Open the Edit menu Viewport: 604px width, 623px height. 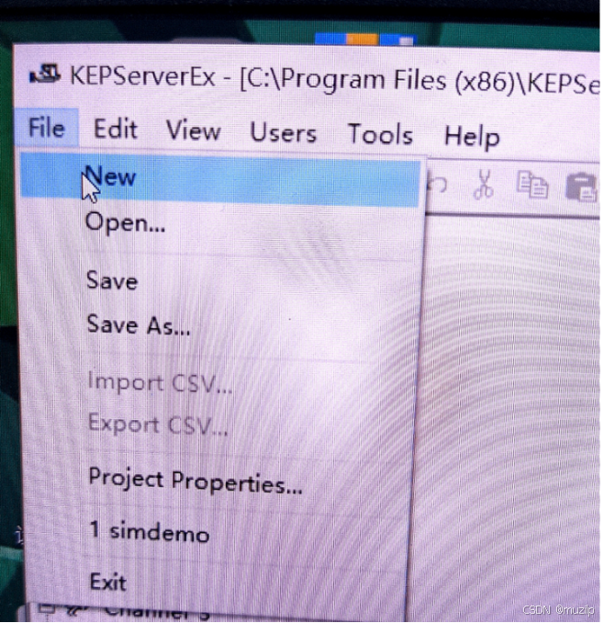(x=116, y=130)
